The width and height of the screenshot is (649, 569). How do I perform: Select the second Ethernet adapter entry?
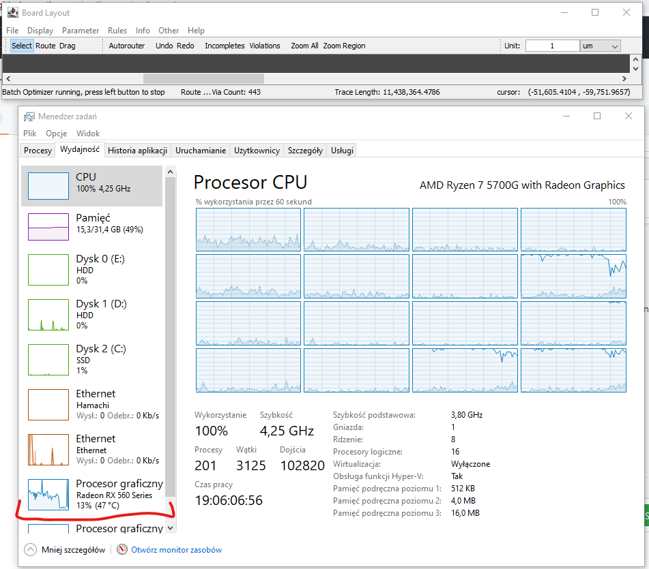(x=92, y=450)
